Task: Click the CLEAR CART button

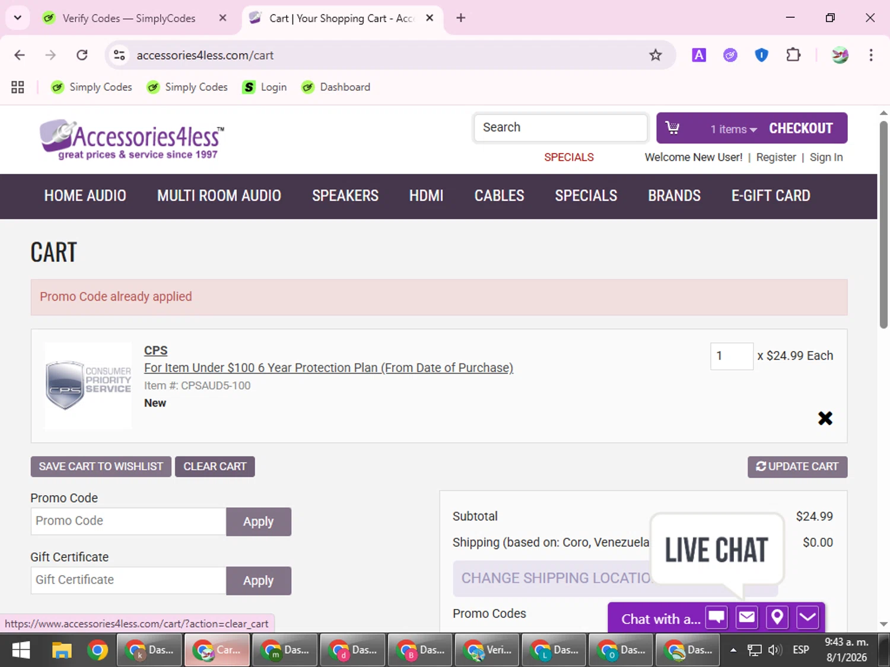Action: pos(215,467)
